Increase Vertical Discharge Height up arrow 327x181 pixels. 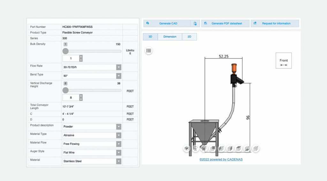81,96
